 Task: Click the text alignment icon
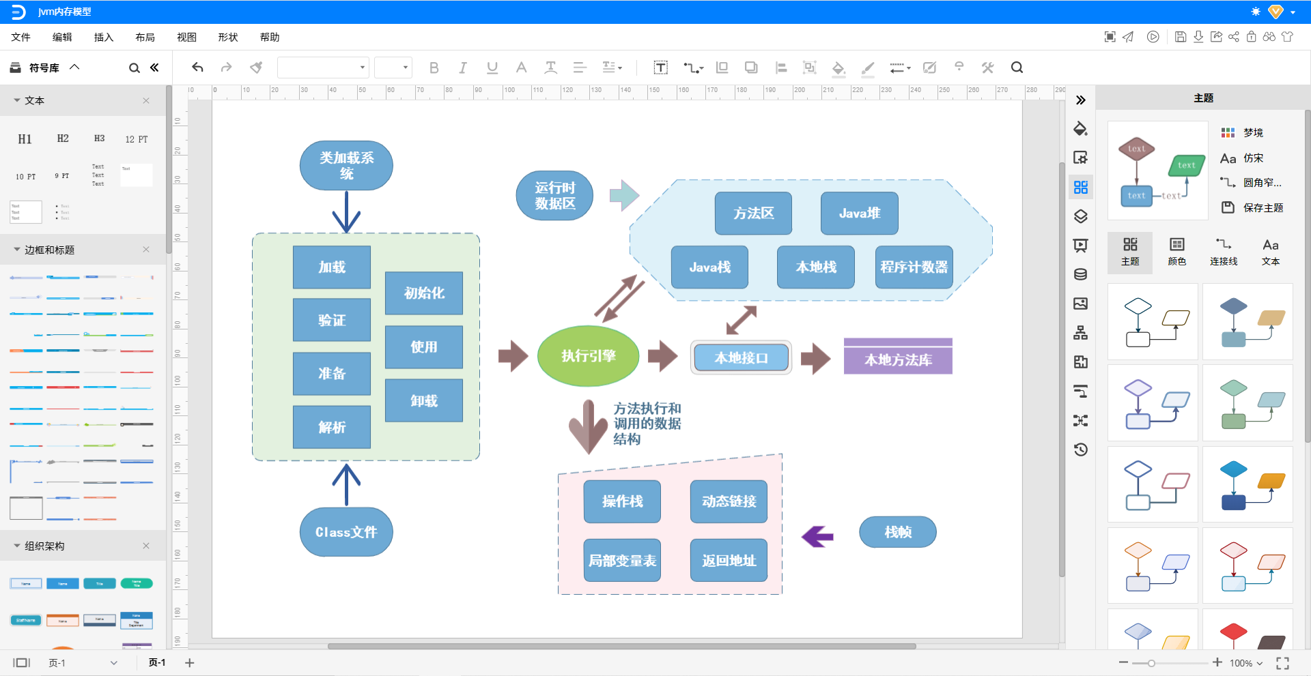click(x=580, y=68)
